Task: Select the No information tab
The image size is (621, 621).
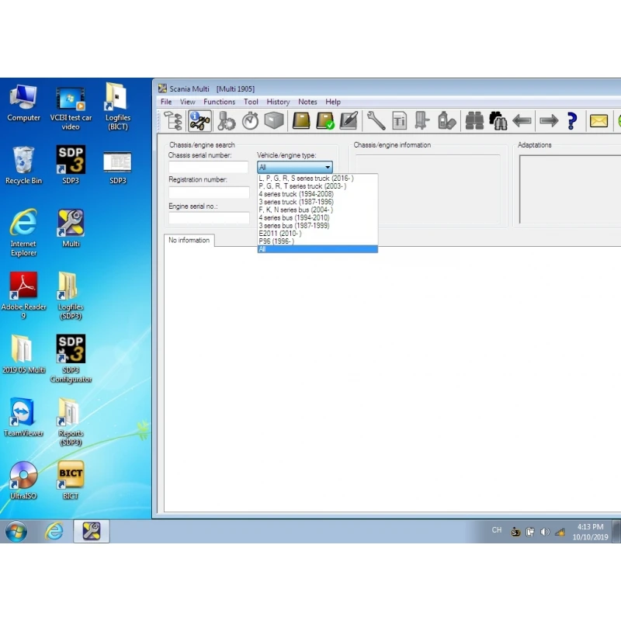Action: [189, 241]
